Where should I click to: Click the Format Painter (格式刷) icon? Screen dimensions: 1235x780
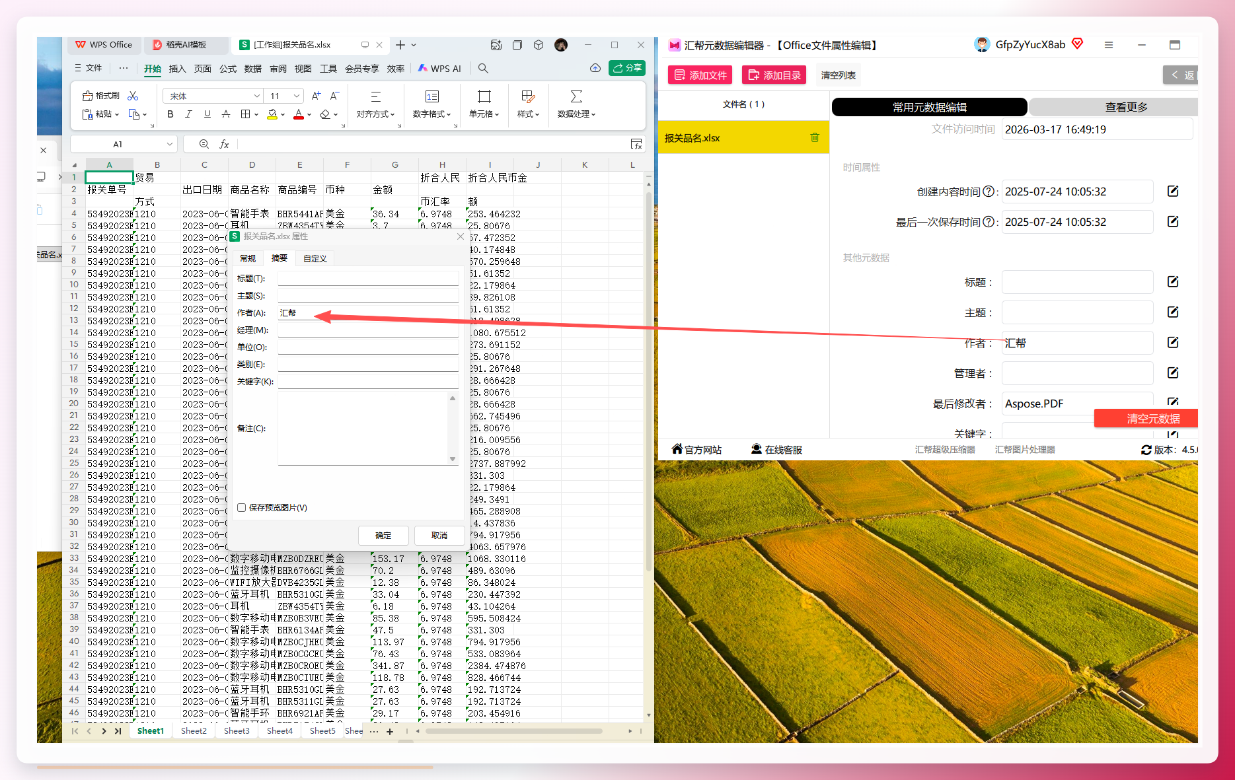coord(100,96)
